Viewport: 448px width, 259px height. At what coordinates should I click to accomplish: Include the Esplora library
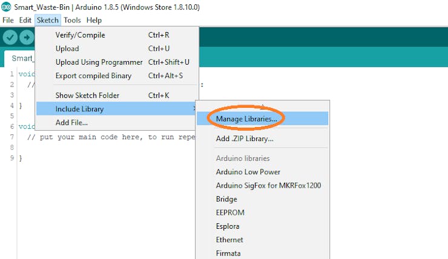click(x=263, y=226)
